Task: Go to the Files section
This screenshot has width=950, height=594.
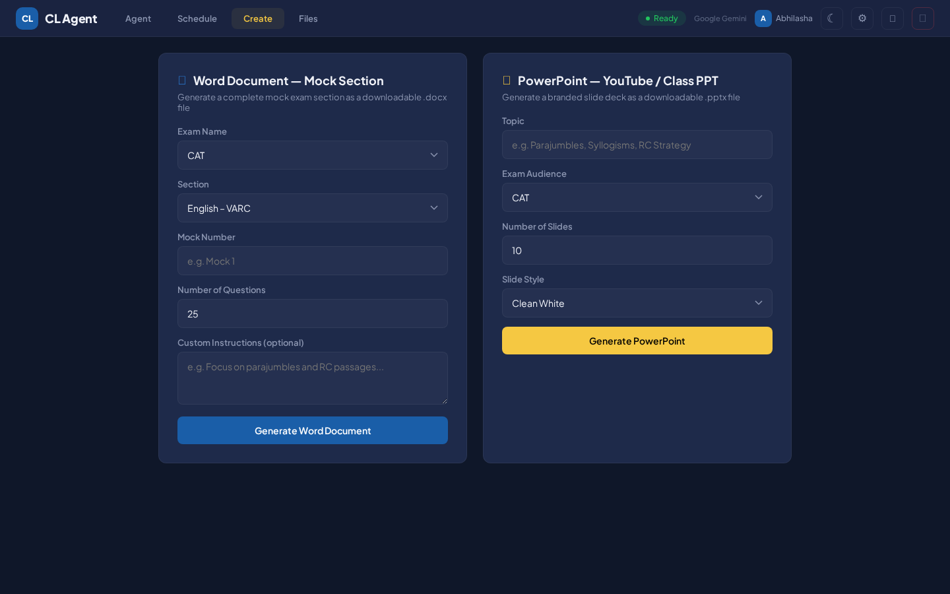Action: point(308,18)
